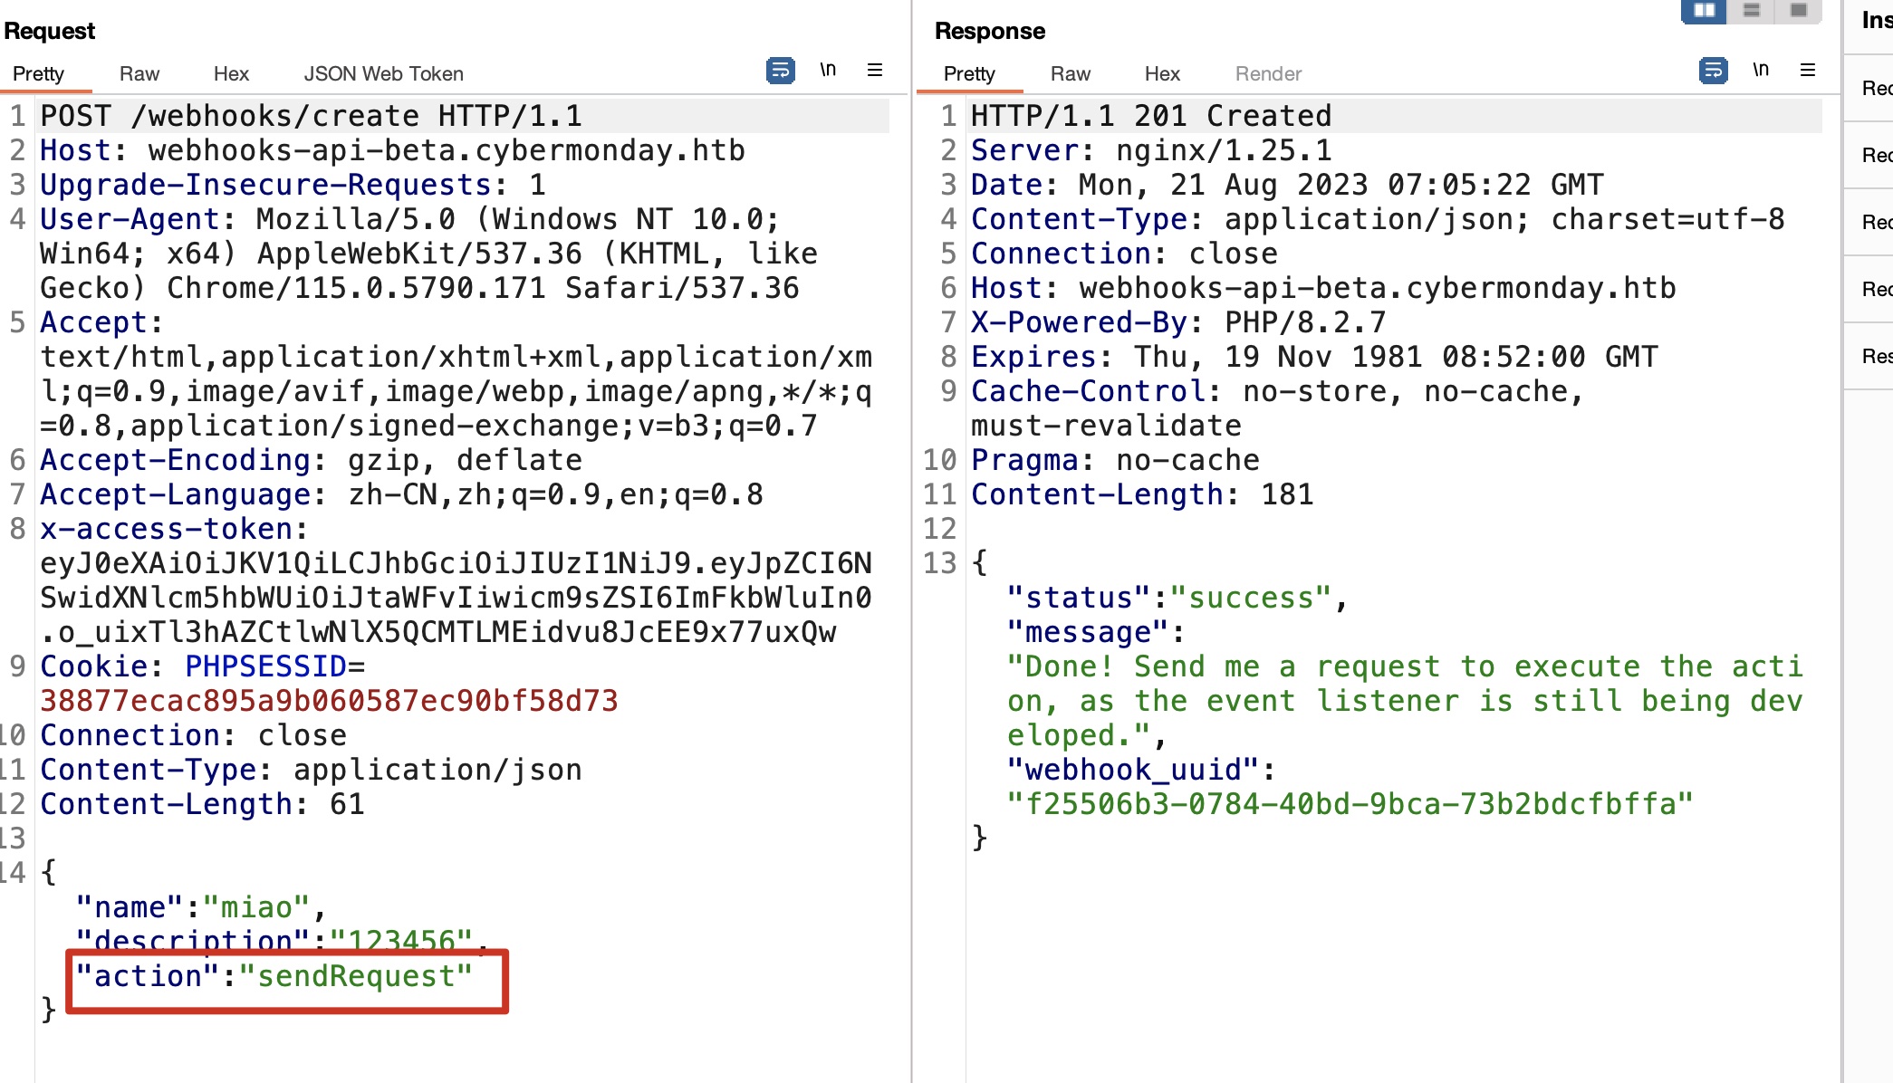Show newline characters in Response panel
Viewport: 1893px width, 1083px height.
pos(1761,71)
